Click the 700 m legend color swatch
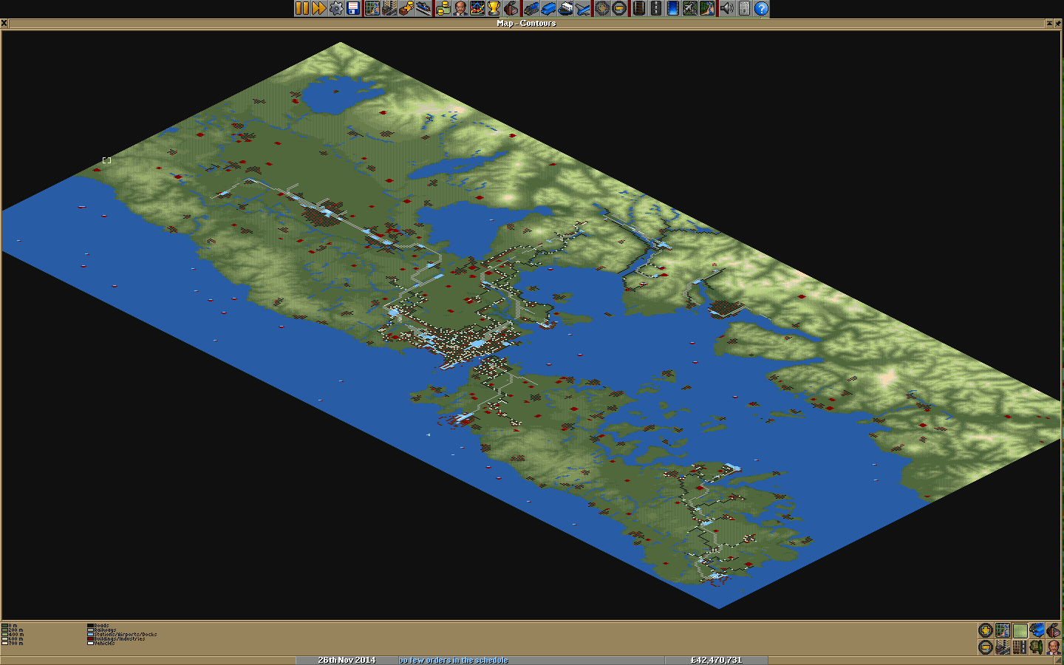1064x665 pixels. coord(4,644)
